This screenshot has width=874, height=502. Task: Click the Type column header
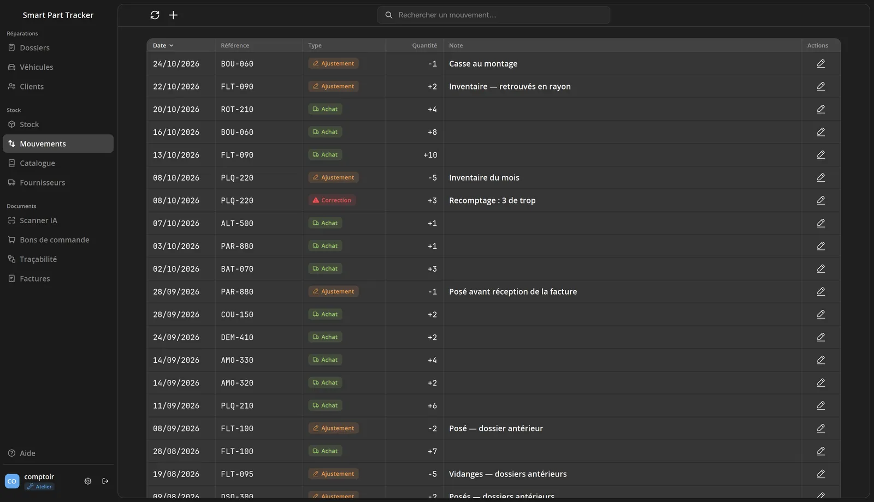click(x=315, y=46)
